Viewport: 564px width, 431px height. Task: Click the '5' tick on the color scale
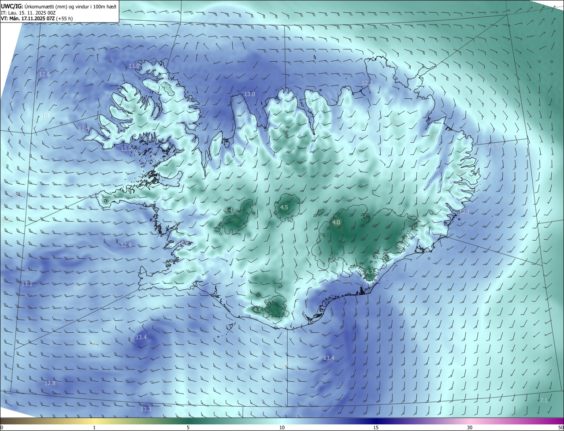(x=188, y=427)
